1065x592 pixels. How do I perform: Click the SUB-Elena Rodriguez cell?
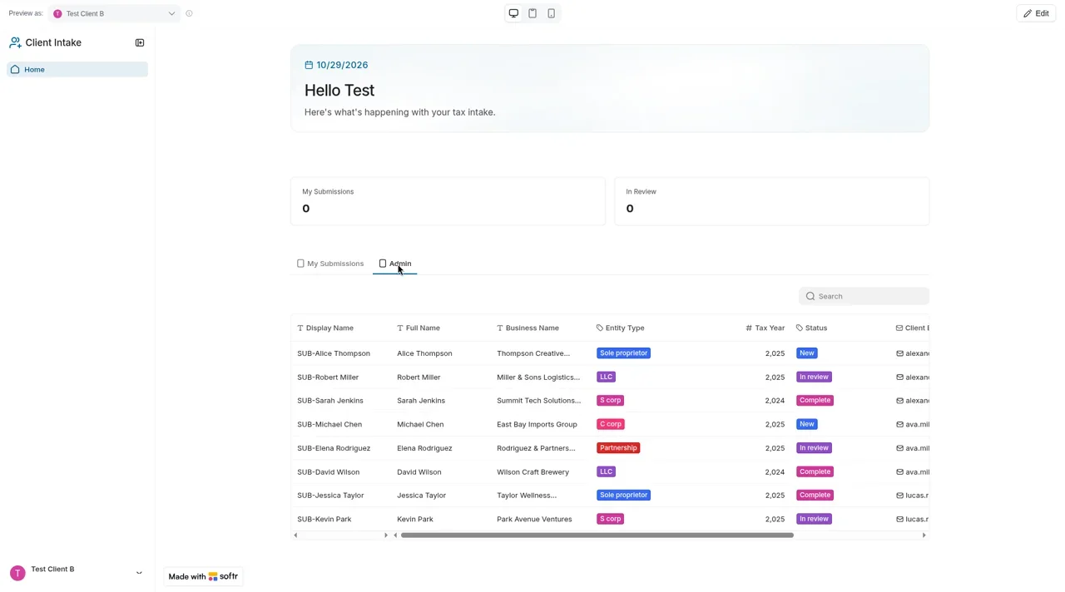click(334, 448)
